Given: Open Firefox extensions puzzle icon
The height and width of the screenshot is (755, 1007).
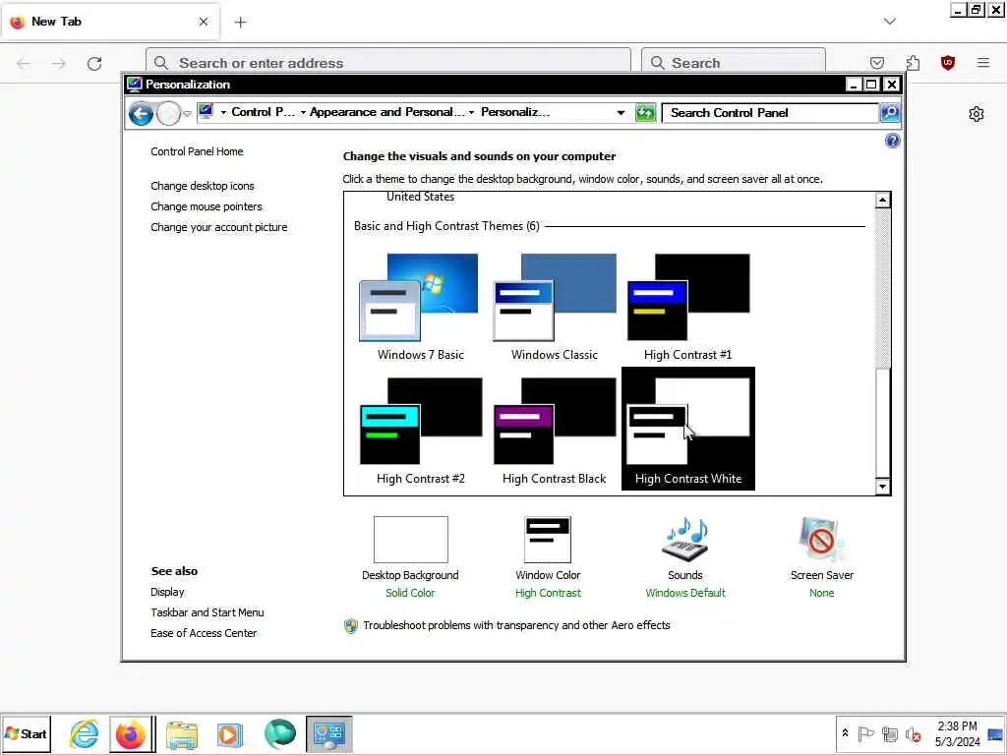Looking at the screenshot, I should pyautogui.click(x=913, y=63).
